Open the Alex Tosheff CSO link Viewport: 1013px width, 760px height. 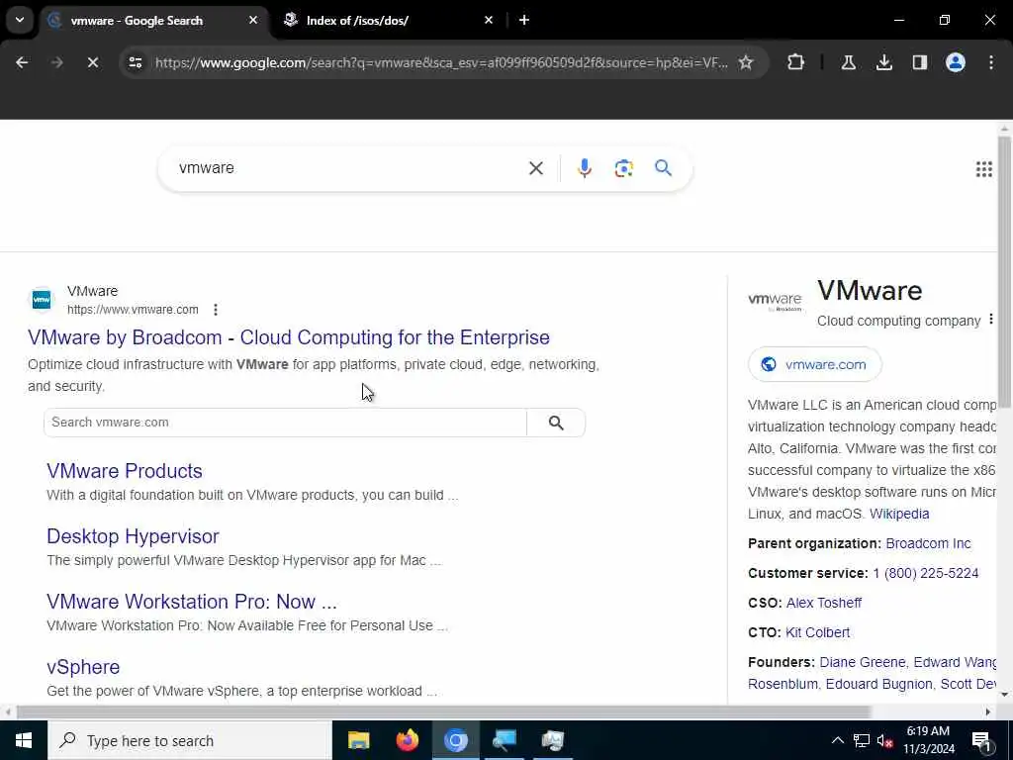pyautogui.click(x=824, y=603)
